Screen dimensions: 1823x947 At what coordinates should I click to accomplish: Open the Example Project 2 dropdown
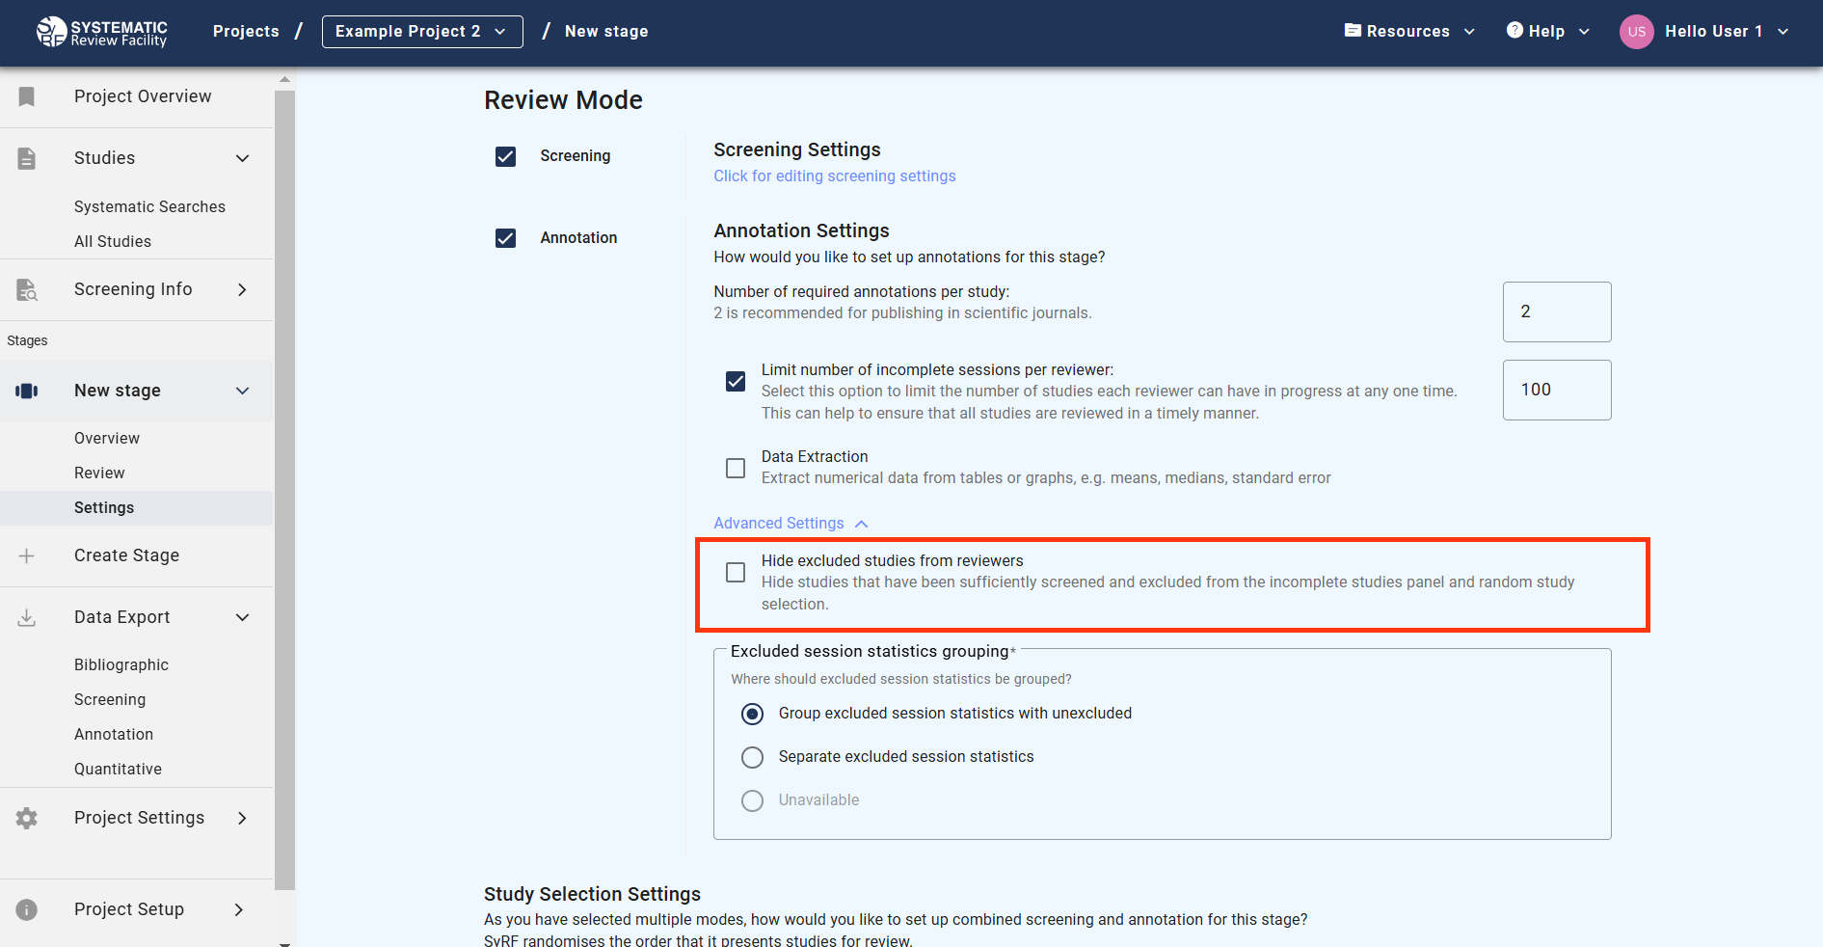421,32
